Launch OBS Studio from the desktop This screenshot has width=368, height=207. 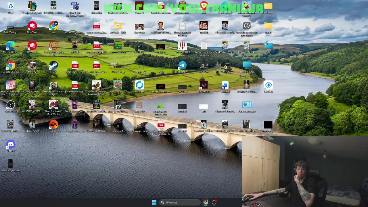tap(11, 106)
